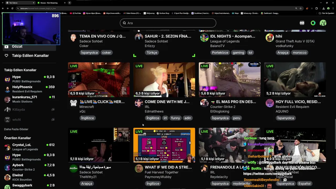Click the page vertical scrollbar

[335, 134]
